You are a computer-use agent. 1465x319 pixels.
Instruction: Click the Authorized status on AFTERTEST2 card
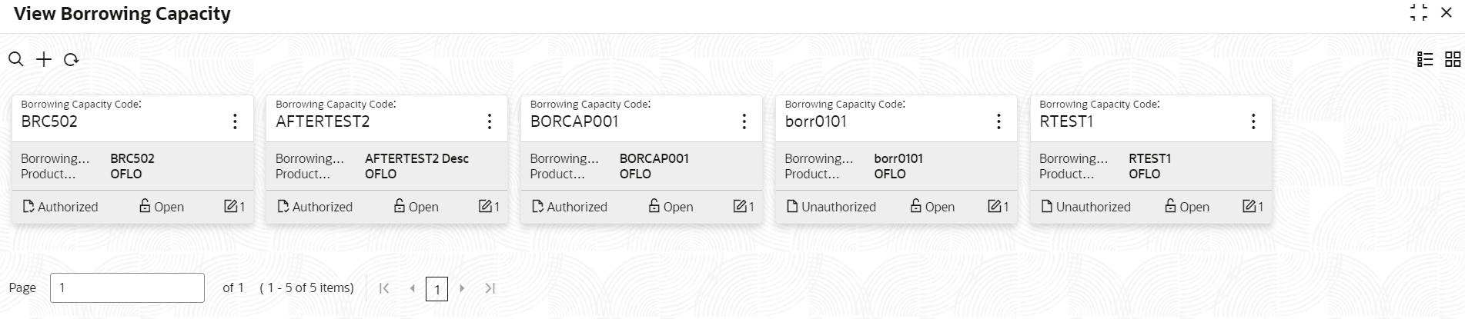pos(315,206)
